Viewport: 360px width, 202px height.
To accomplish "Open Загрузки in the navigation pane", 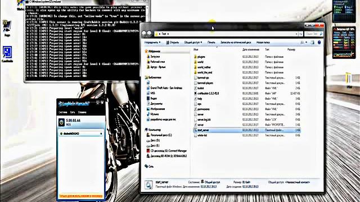I will pos(155,57).
